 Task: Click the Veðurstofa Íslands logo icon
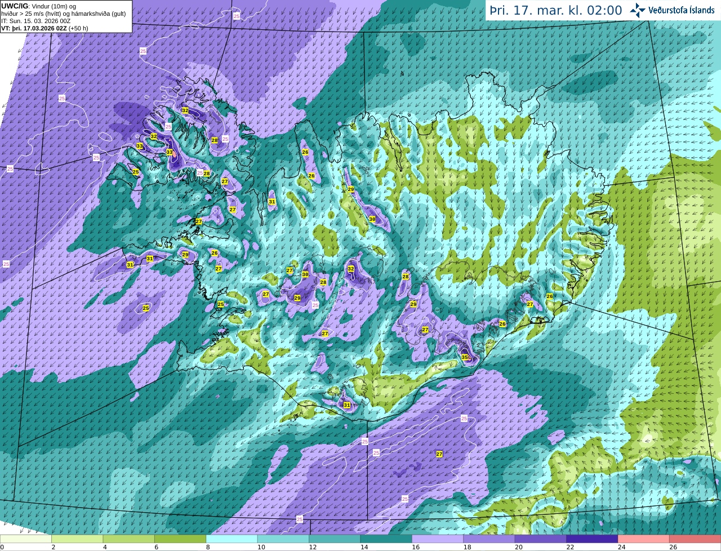638,10
